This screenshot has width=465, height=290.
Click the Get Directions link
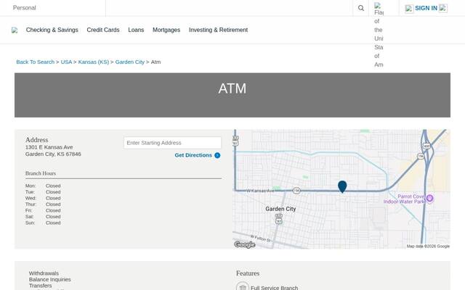coord(193,155)
